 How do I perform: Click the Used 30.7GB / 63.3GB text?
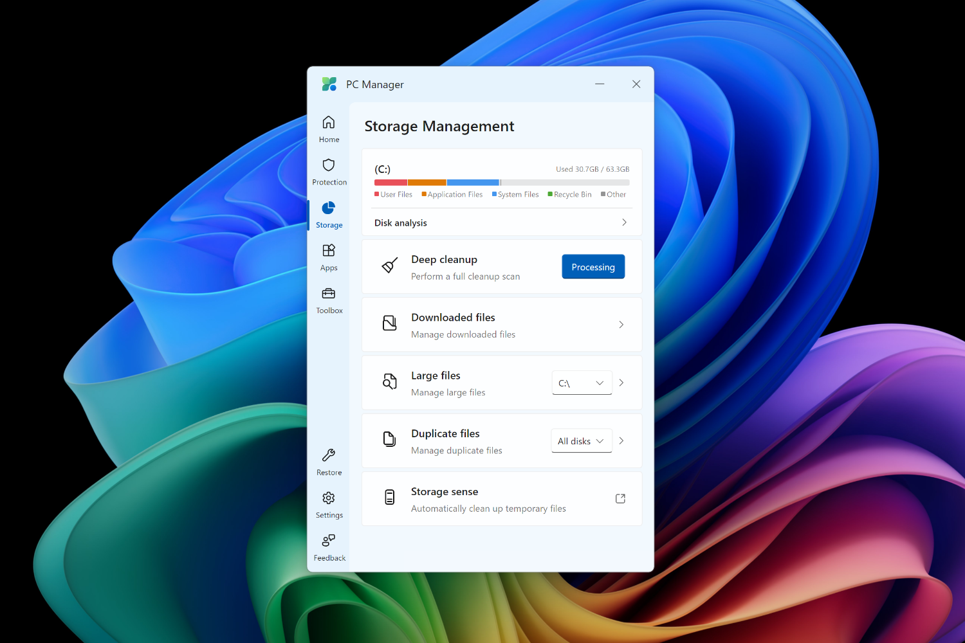593,169
